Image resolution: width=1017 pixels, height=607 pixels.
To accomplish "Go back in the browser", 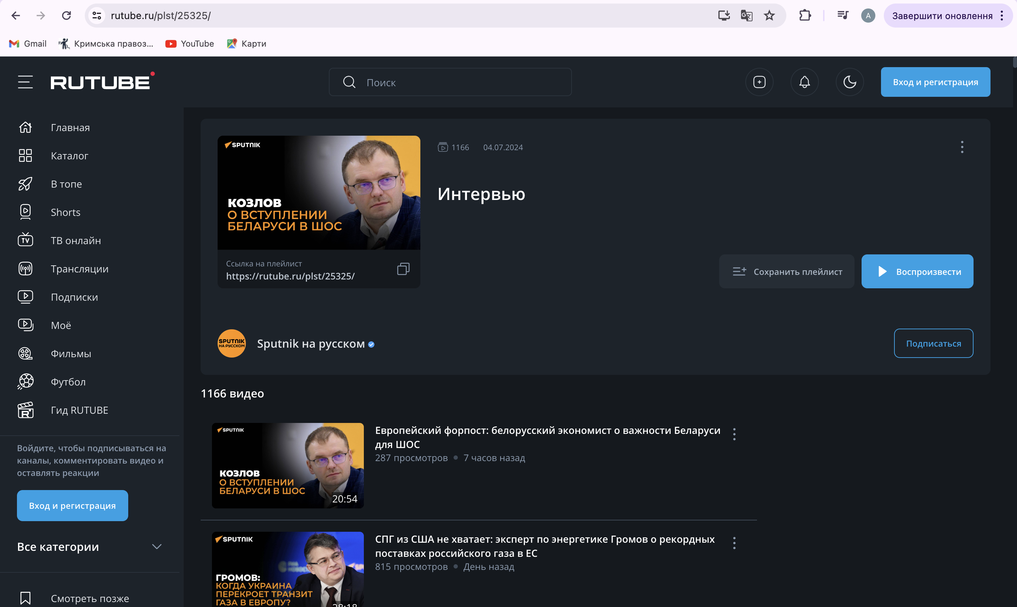I will 16,16.
